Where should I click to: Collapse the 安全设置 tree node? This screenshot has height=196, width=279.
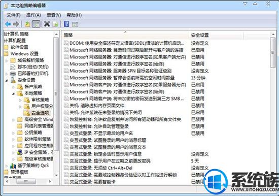click(x=7, y=81)
